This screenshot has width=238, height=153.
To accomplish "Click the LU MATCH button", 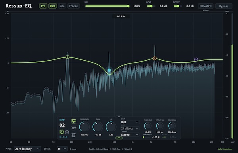I will [x=205, y=6].
